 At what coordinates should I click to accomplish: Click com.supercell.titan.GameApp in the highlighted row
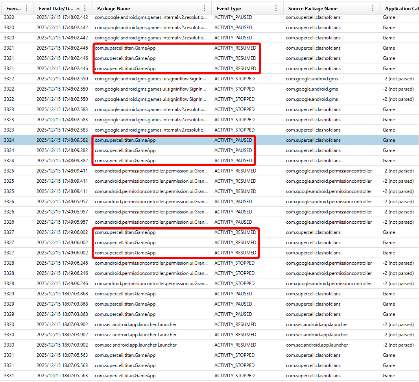point(125,140)
